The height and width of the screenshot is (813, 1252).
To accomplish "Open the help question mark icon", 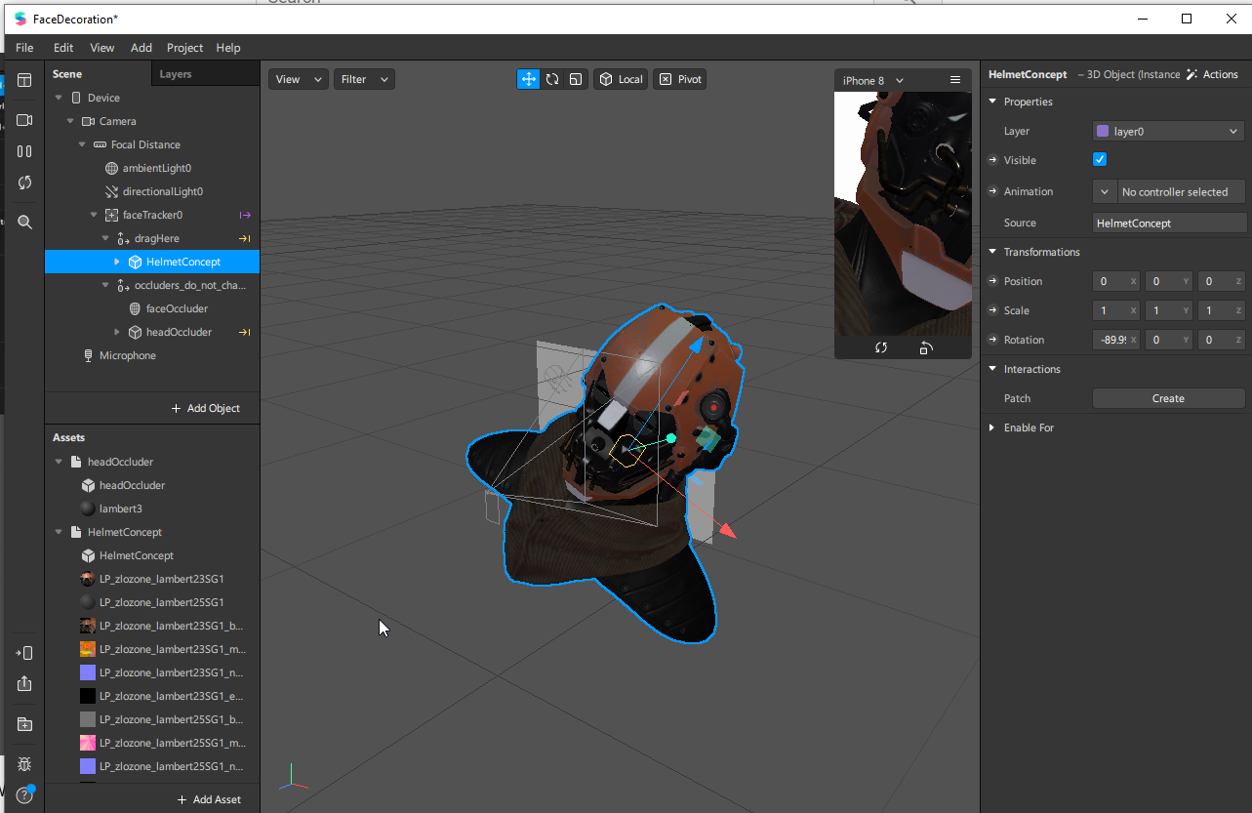I will tap(24, 794).
